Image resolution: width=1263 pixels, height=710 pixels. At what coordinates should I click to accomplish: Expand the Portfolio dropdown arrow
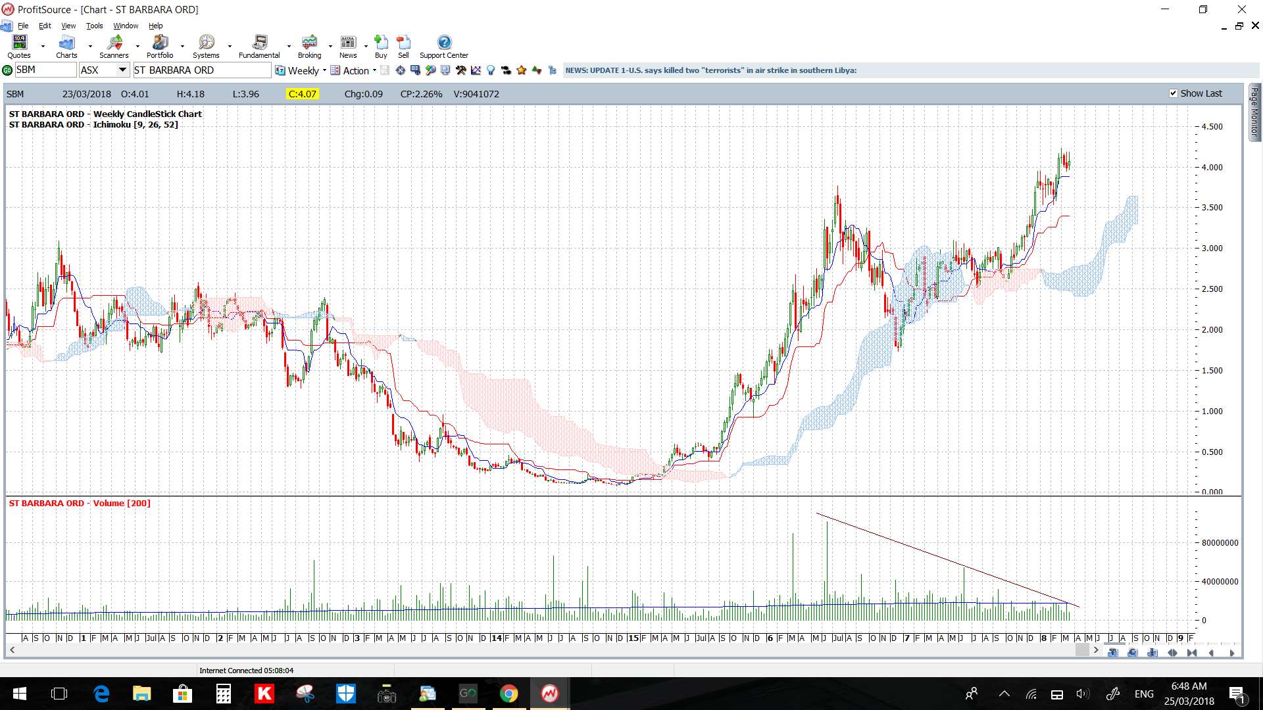[x=182, y=47]
